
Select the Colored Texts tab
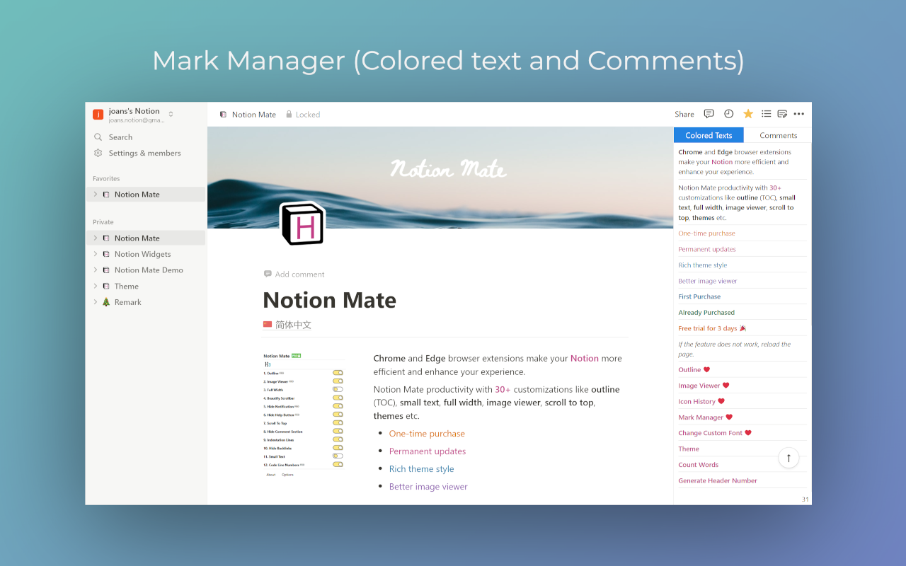coord(709,135)
